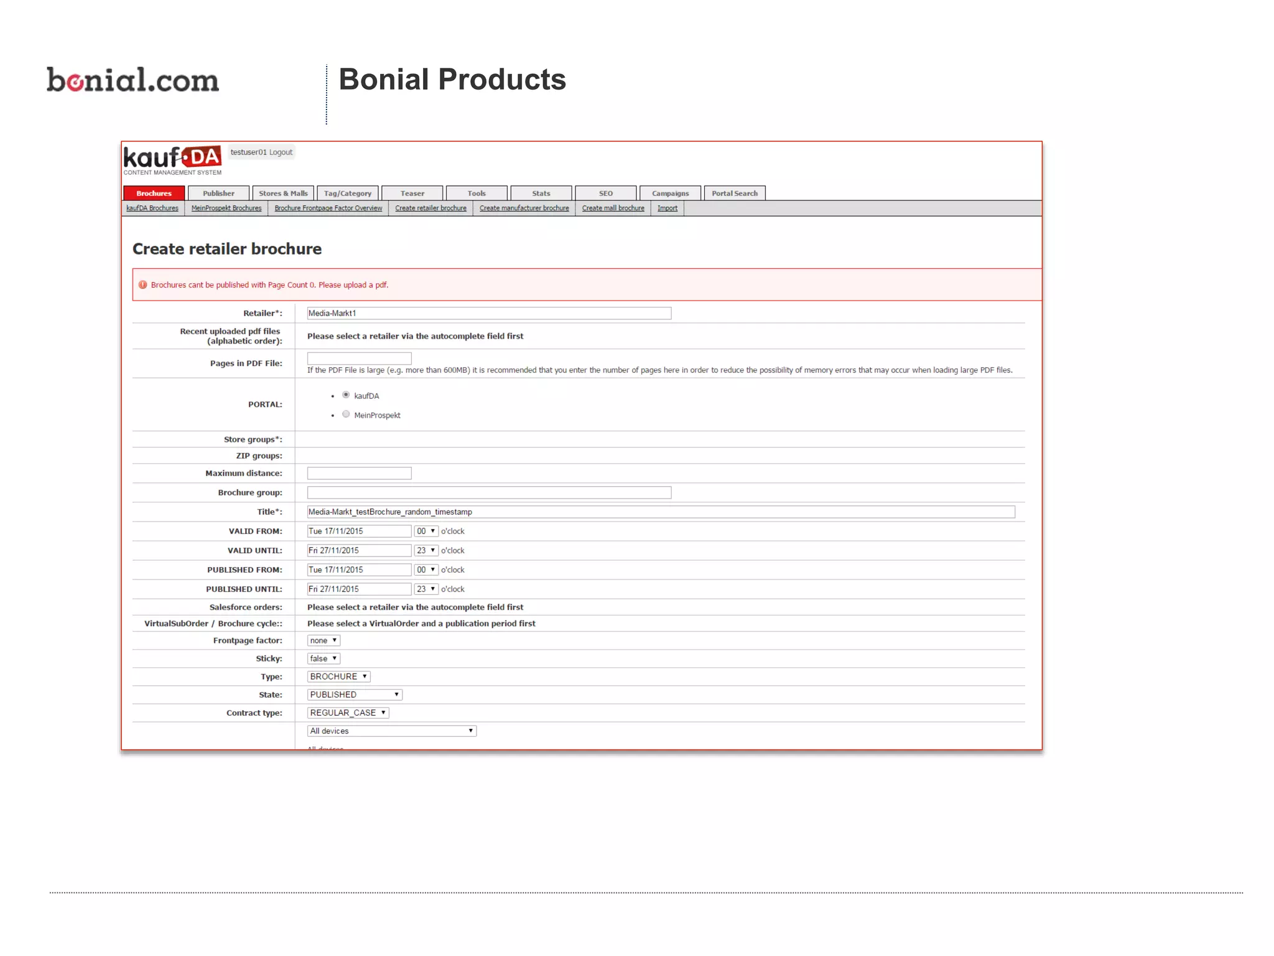1274x956 pixels.
Task: Go to kaufDA Brochures link
Action: 152,208
